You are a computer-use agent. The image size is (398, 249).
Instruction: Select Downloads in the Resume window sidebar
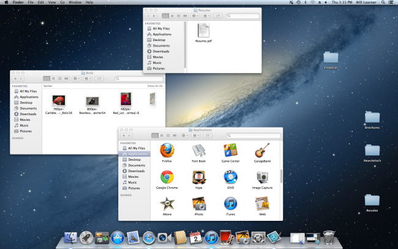(161, 51)
